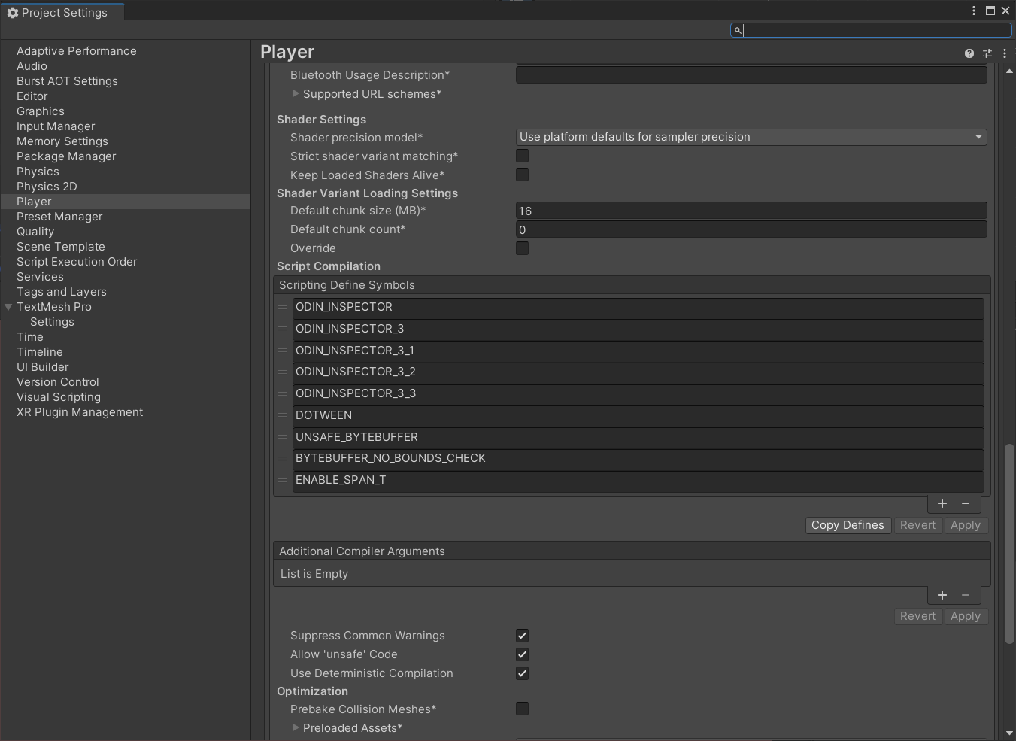Click the Copy Defines button
This screenshot has height=741, width=1016.
pos(848,525)
